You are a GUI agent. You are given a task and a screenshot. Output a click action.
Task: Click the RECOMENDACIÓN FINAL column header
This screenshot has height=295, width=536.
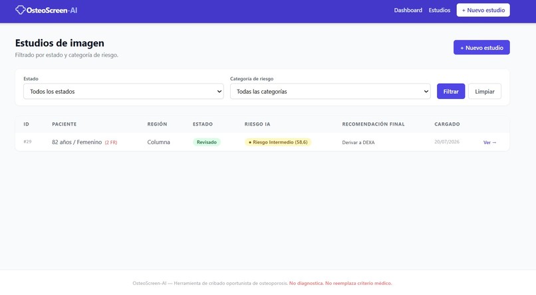coord(373,124)
